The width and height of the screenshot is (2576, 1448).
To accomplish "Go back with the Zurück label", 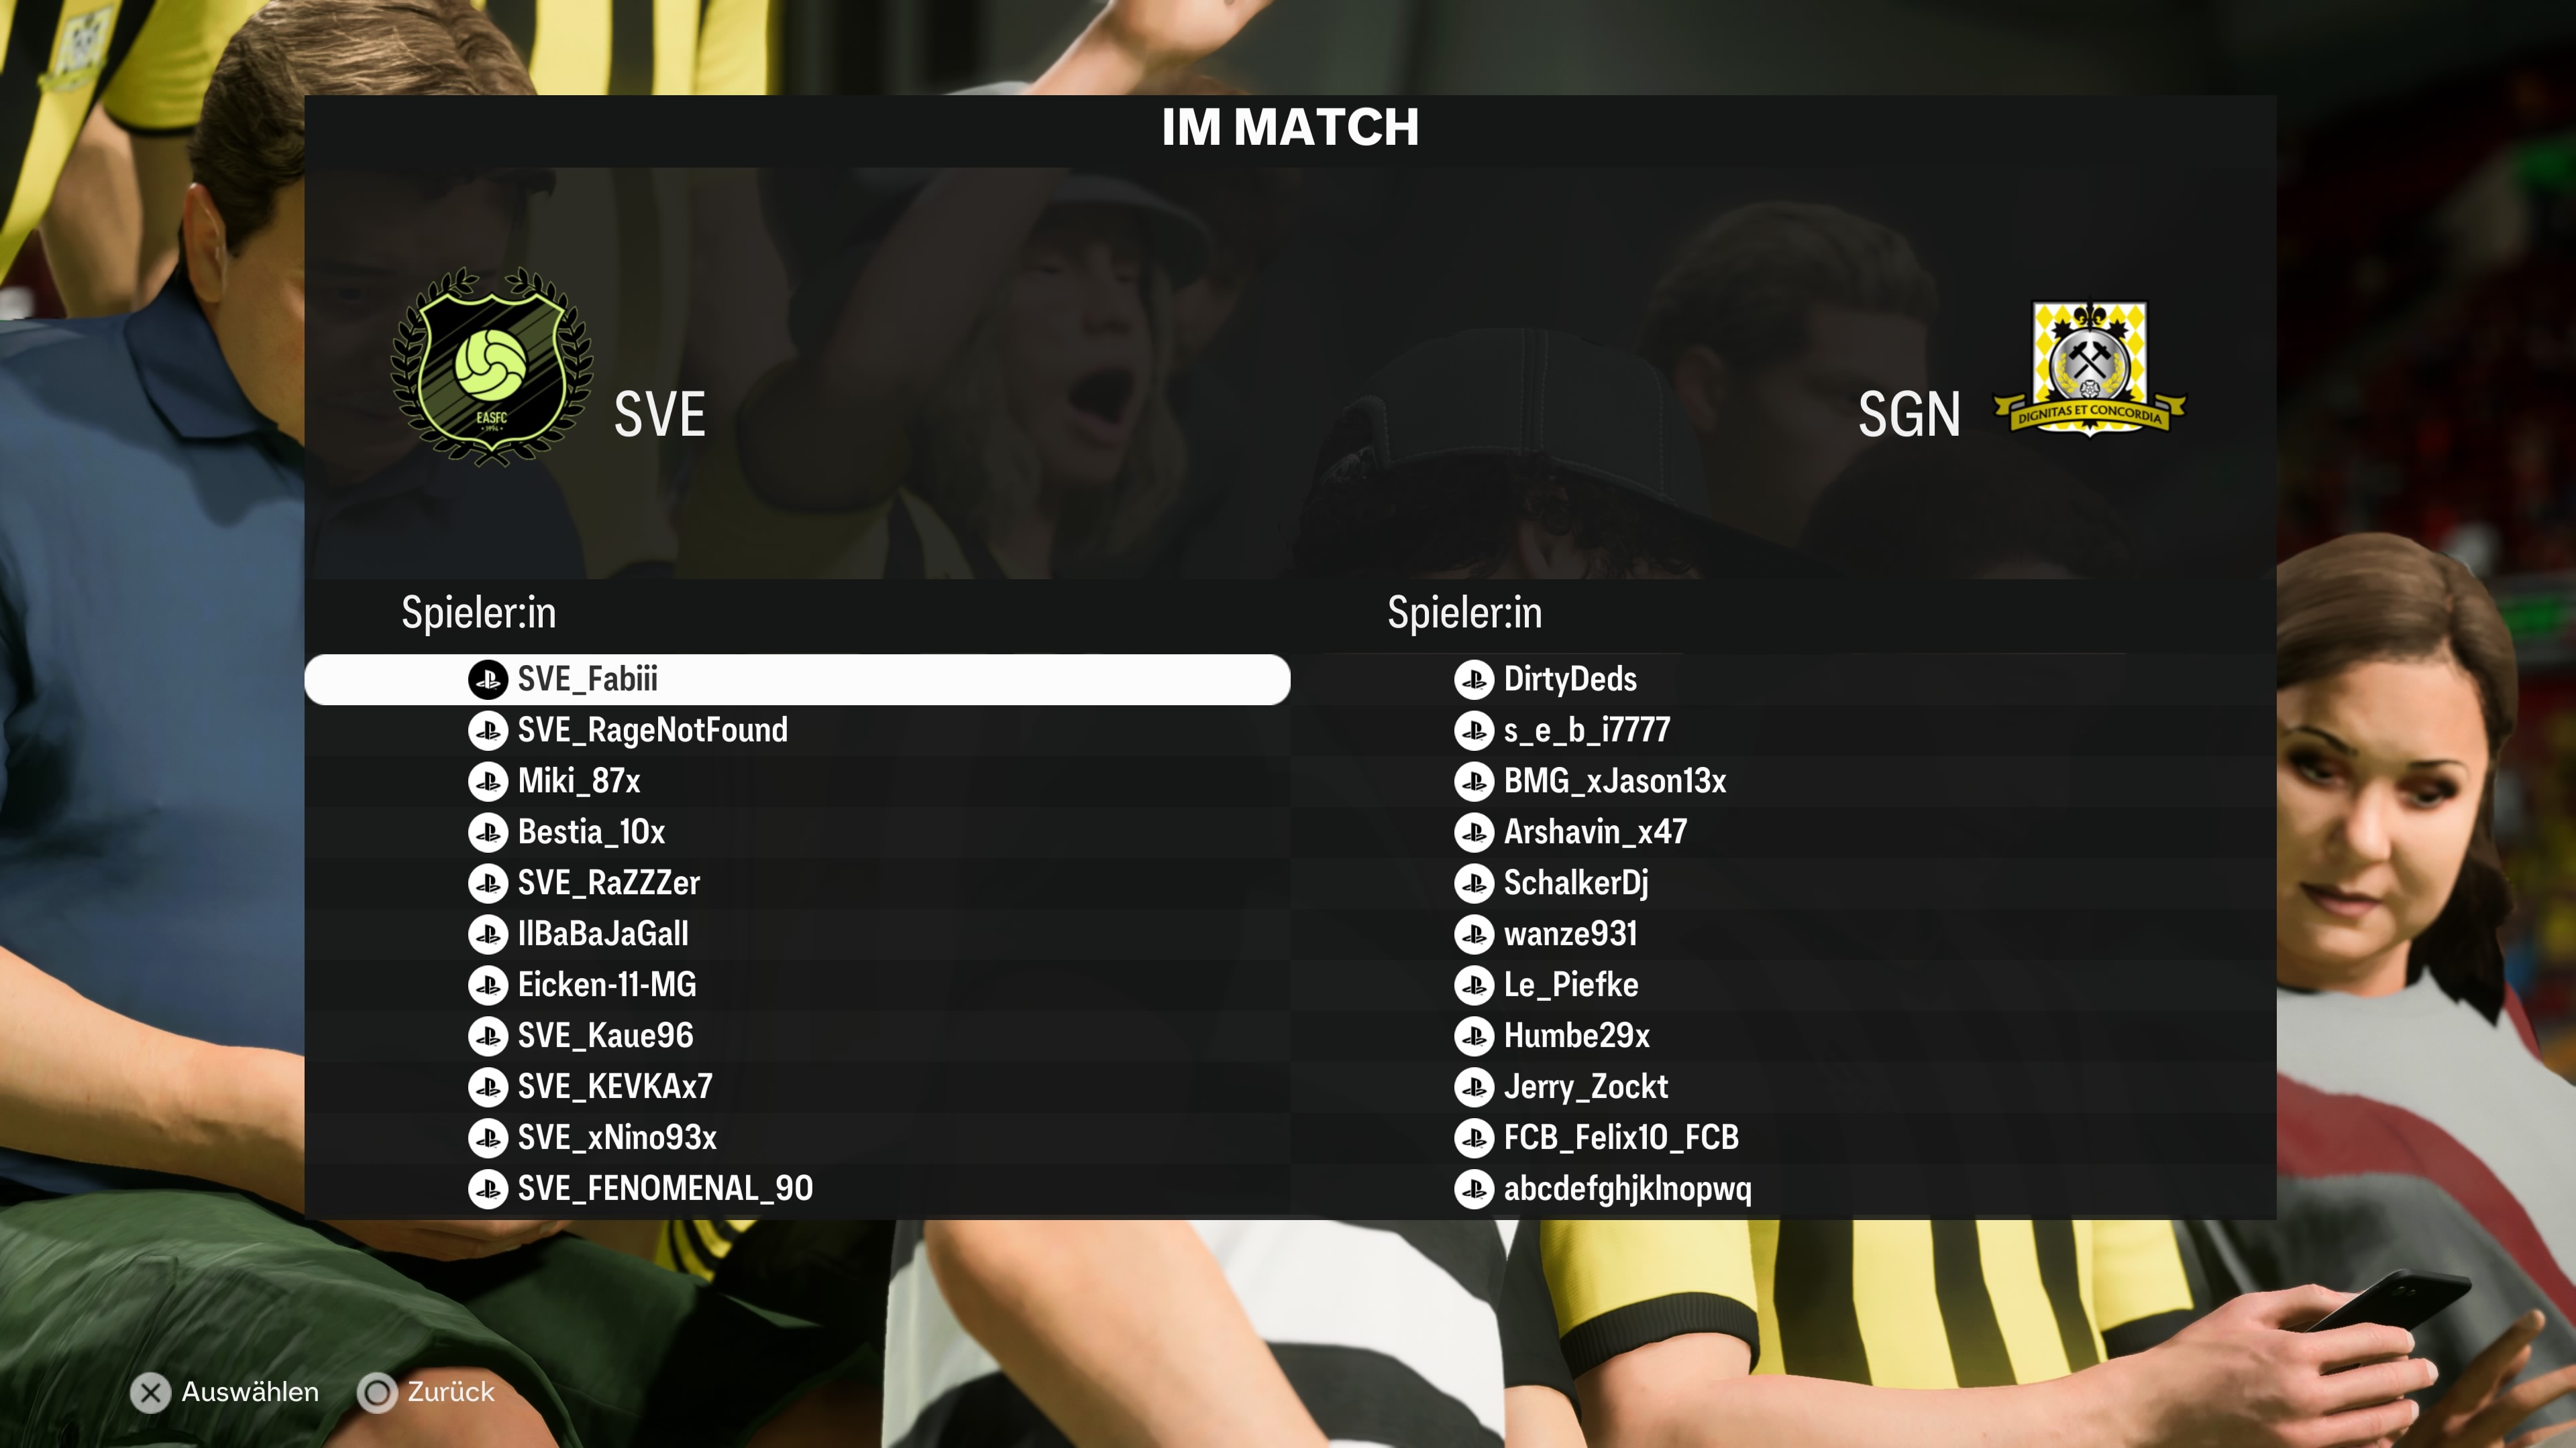I will [x=451, y=1392].
